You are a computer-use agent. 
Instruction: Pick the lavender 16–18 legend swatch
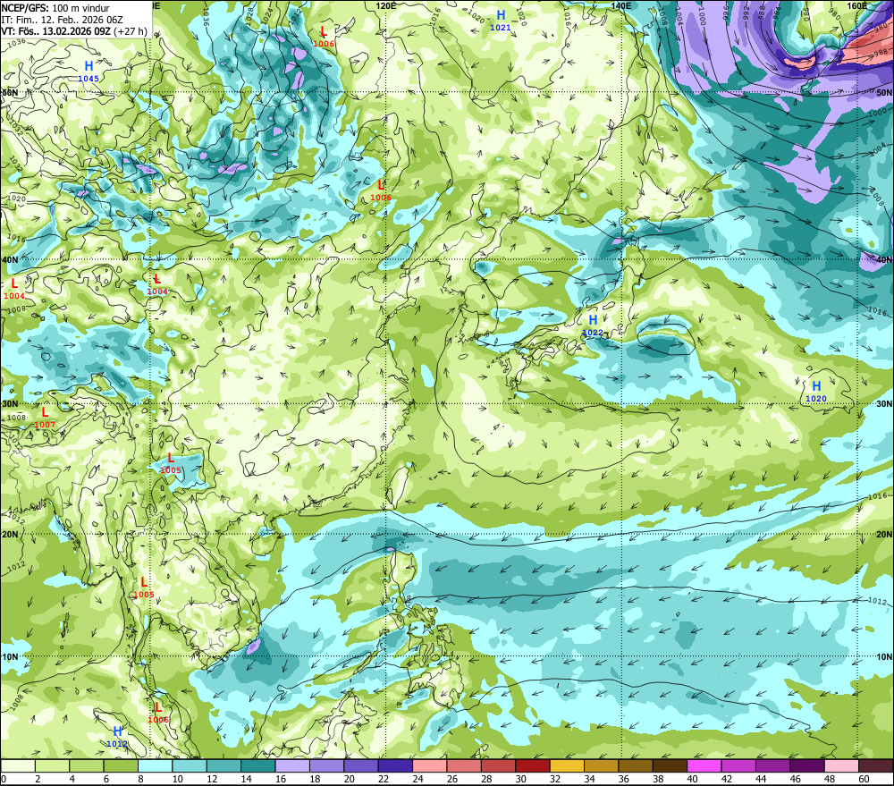[292, 765]
